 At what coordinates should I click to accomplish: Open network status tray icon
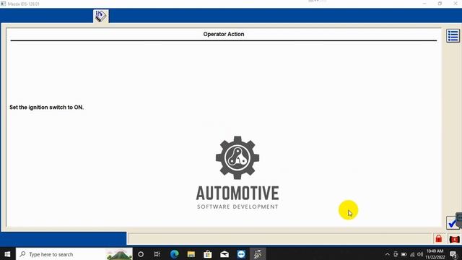tap(412, 254)
